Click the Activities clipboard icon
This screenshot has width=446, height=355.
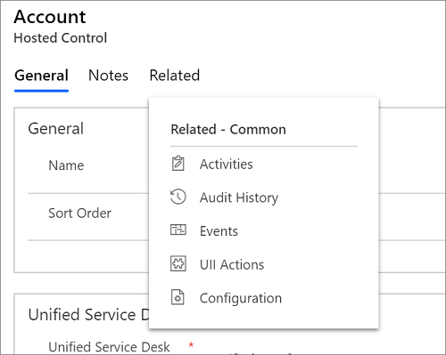click(178, 164)
